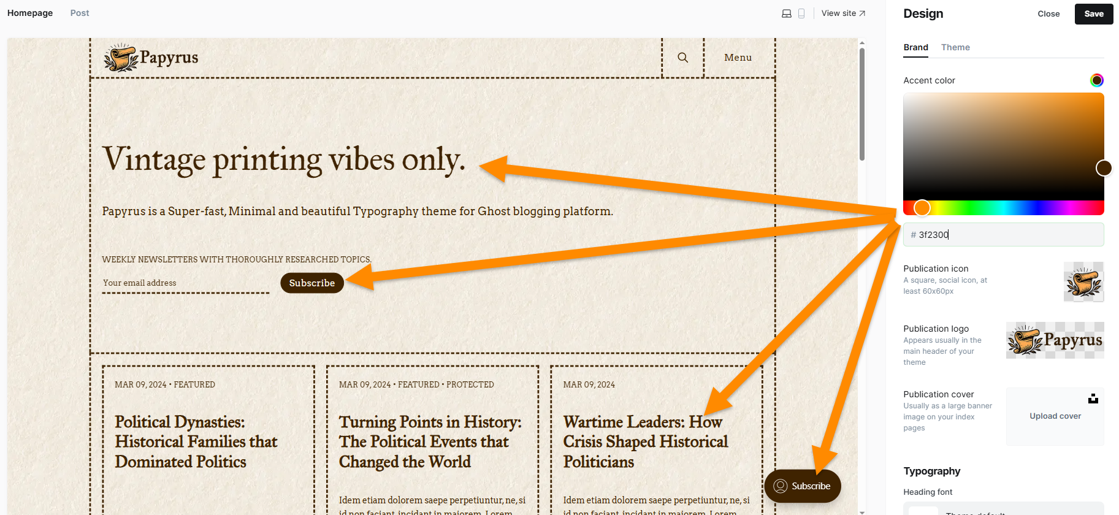The image size is (1119, 515).
Task: Click the accent color hex input
Action: [1003, 235]
